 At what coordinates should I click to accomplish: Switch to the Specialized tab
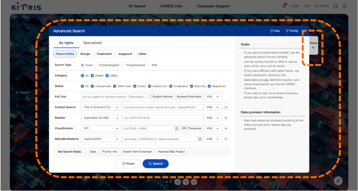point(92,43)
